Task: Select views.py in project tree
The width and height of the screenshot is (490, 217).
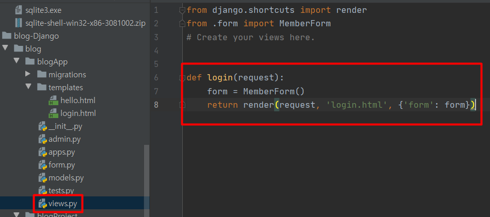Action: tap(62, 204)
